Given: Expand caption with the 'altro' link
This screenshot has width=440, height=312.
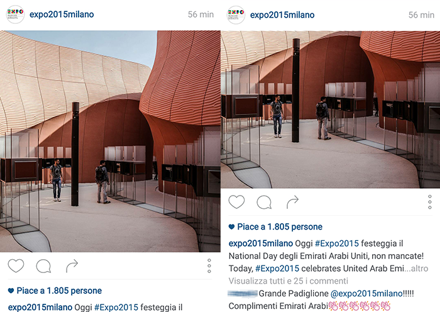Looking at the screenshot, I should (419, 269).
